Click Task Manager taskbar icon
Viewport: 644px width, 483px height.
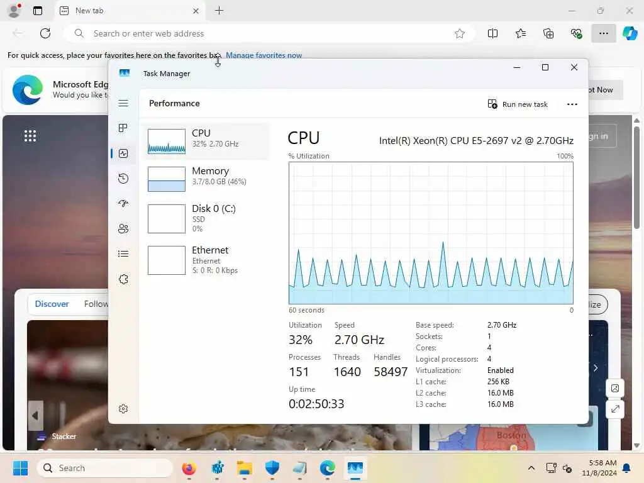click(x=355, y=468)
